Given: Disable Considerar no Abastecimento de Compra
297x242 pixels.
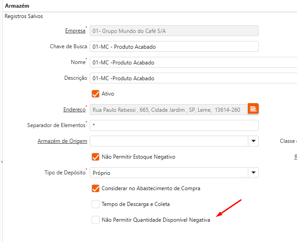Looking at the screenshot, I should (x=95, y=188).
